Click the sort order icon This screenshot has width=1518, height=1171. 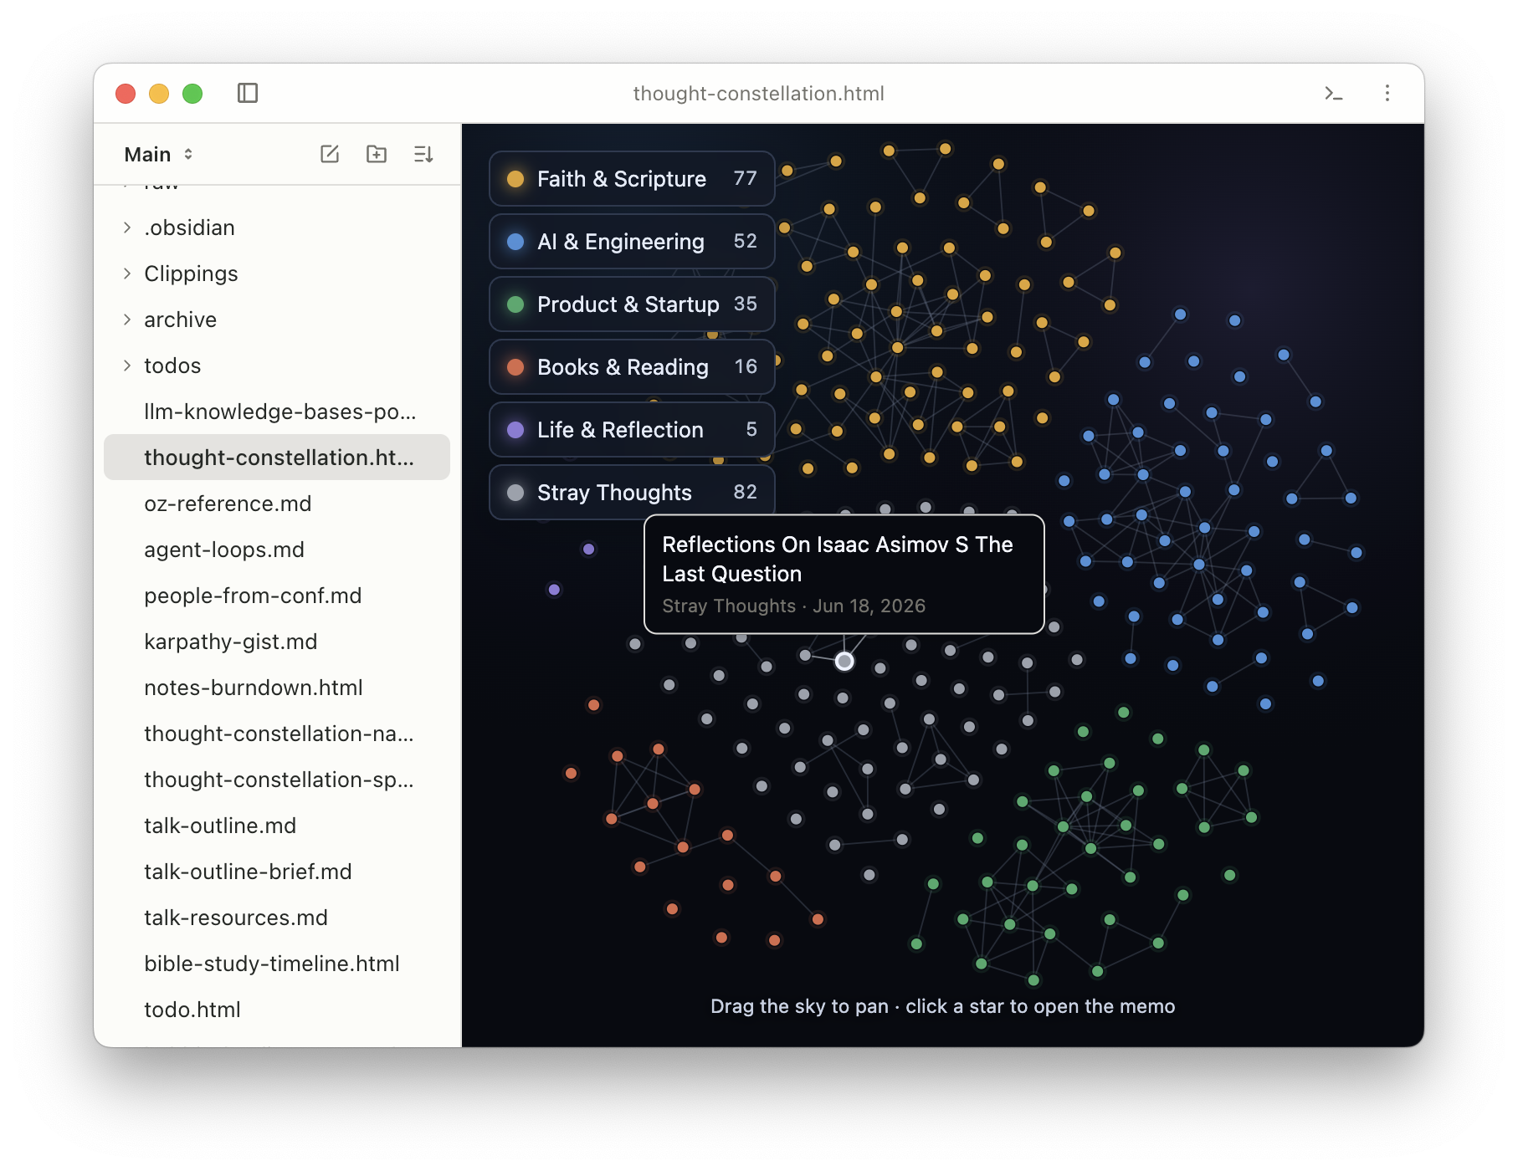pyautogui.click(x=423, y=154)
